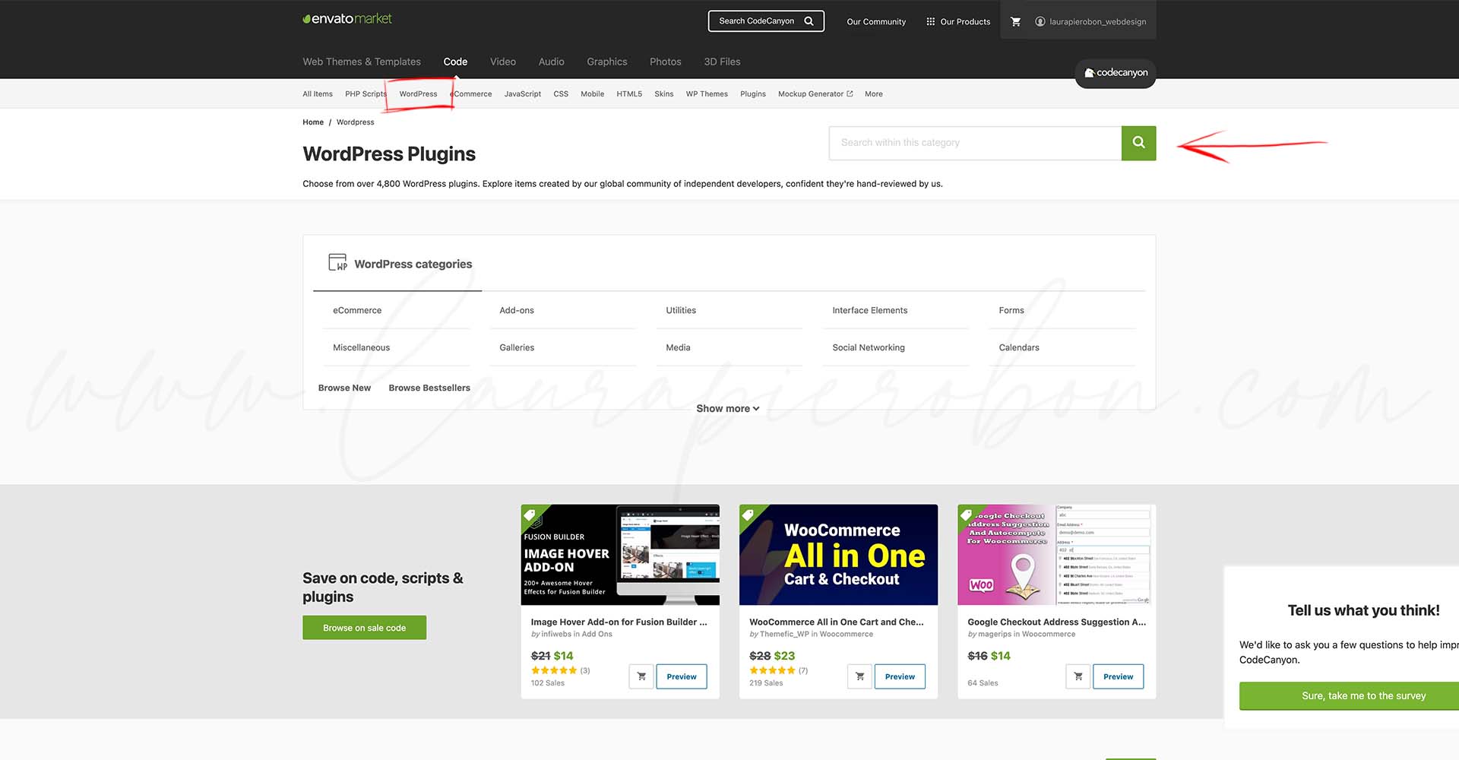Screen dimensions: 1459x760
Task: Open the Miscellaneous category
Action: click(x=361, y=347)
